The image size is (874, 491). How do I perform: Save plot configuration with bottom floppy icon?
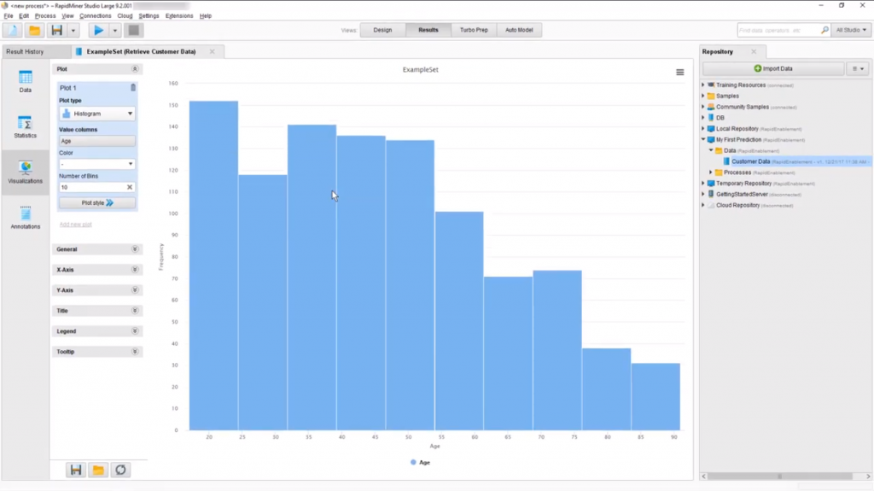pyautogui.click(x=76, y=470)
